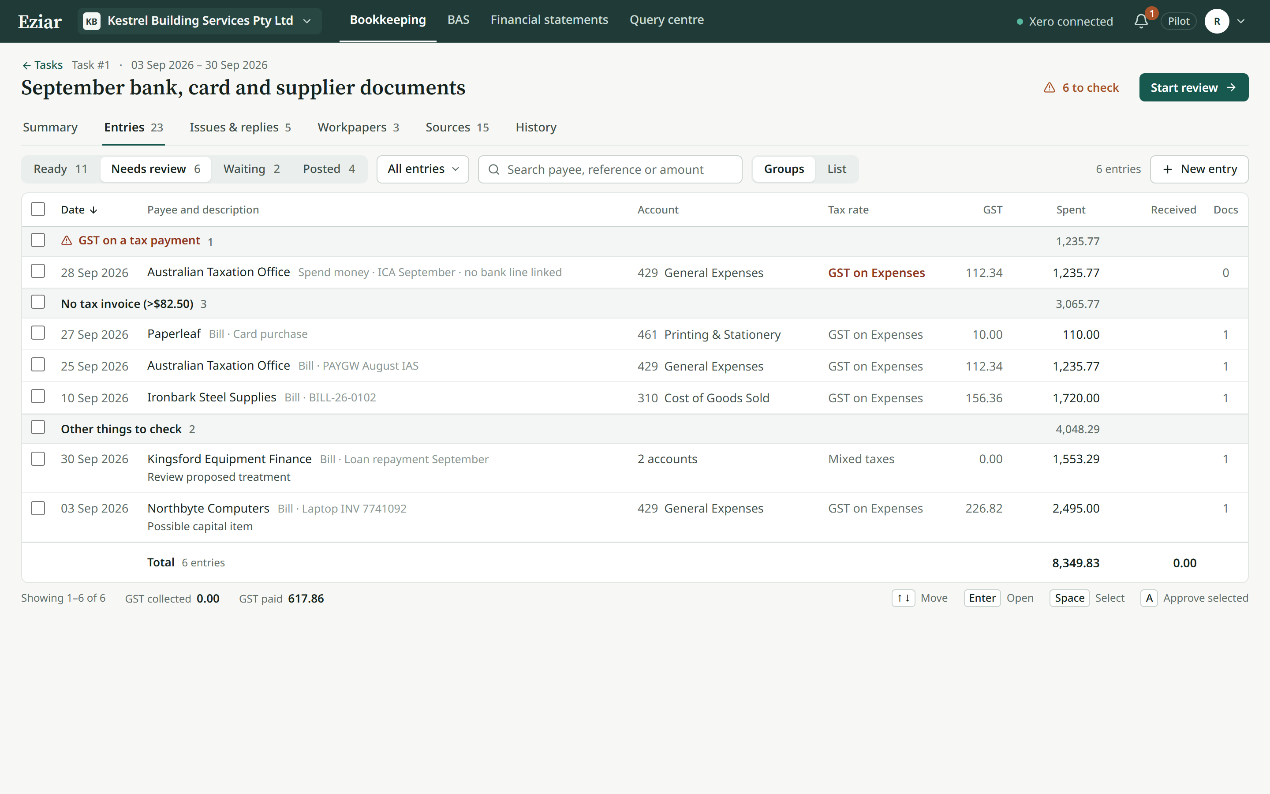
Task: Click the search magnifier icon
Action: 494,169
